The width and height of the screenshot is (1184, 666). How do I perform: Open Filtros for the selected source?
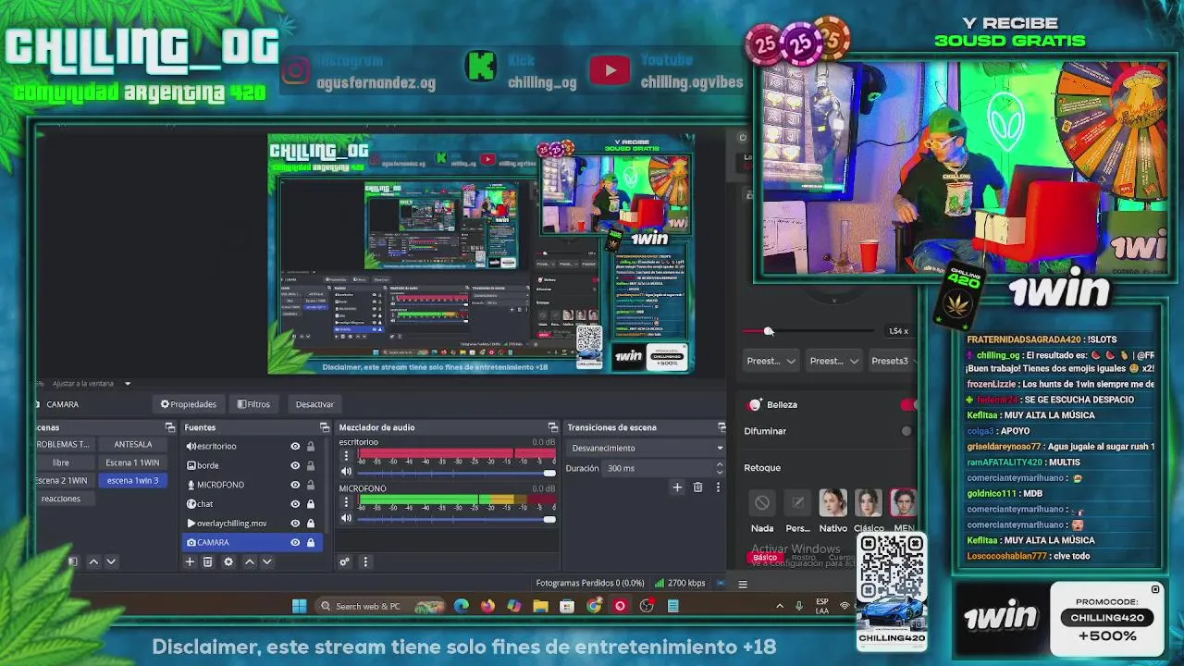253,404
